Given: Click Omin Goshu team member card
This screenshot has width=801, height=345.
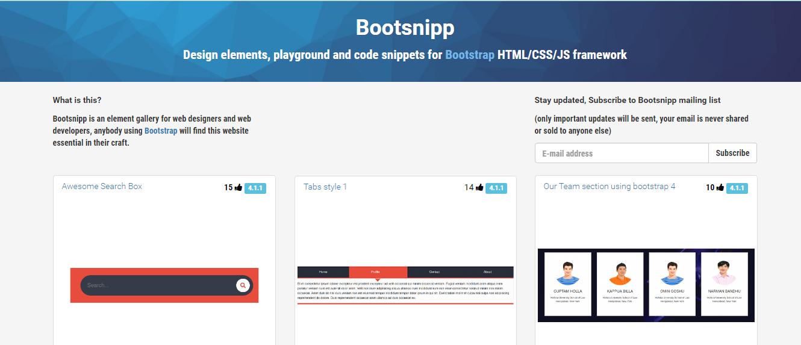Looking at the screenshot, I should (x=672, y=284).
